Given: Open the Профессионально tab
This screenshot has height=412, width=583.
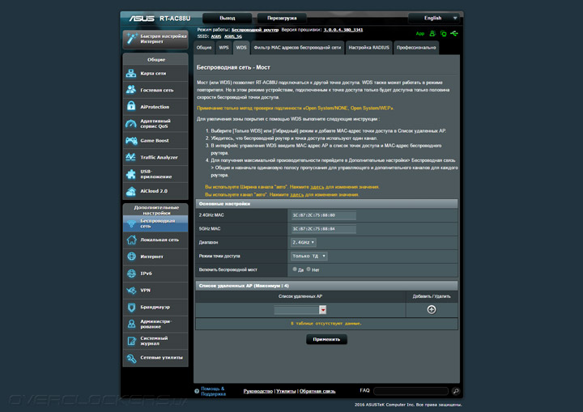Looking at the screenshot, I should 416,48.
